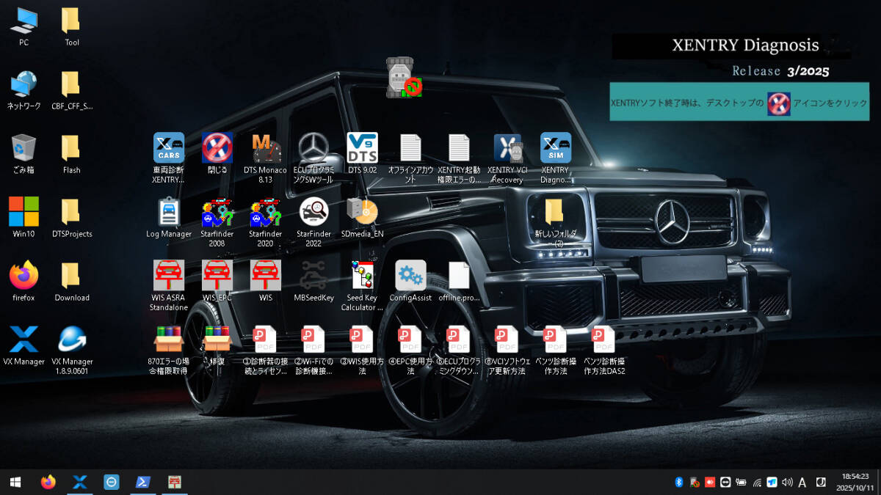Open WIS_EPC shortcut

pyautogui.click(x=217, y=281)
